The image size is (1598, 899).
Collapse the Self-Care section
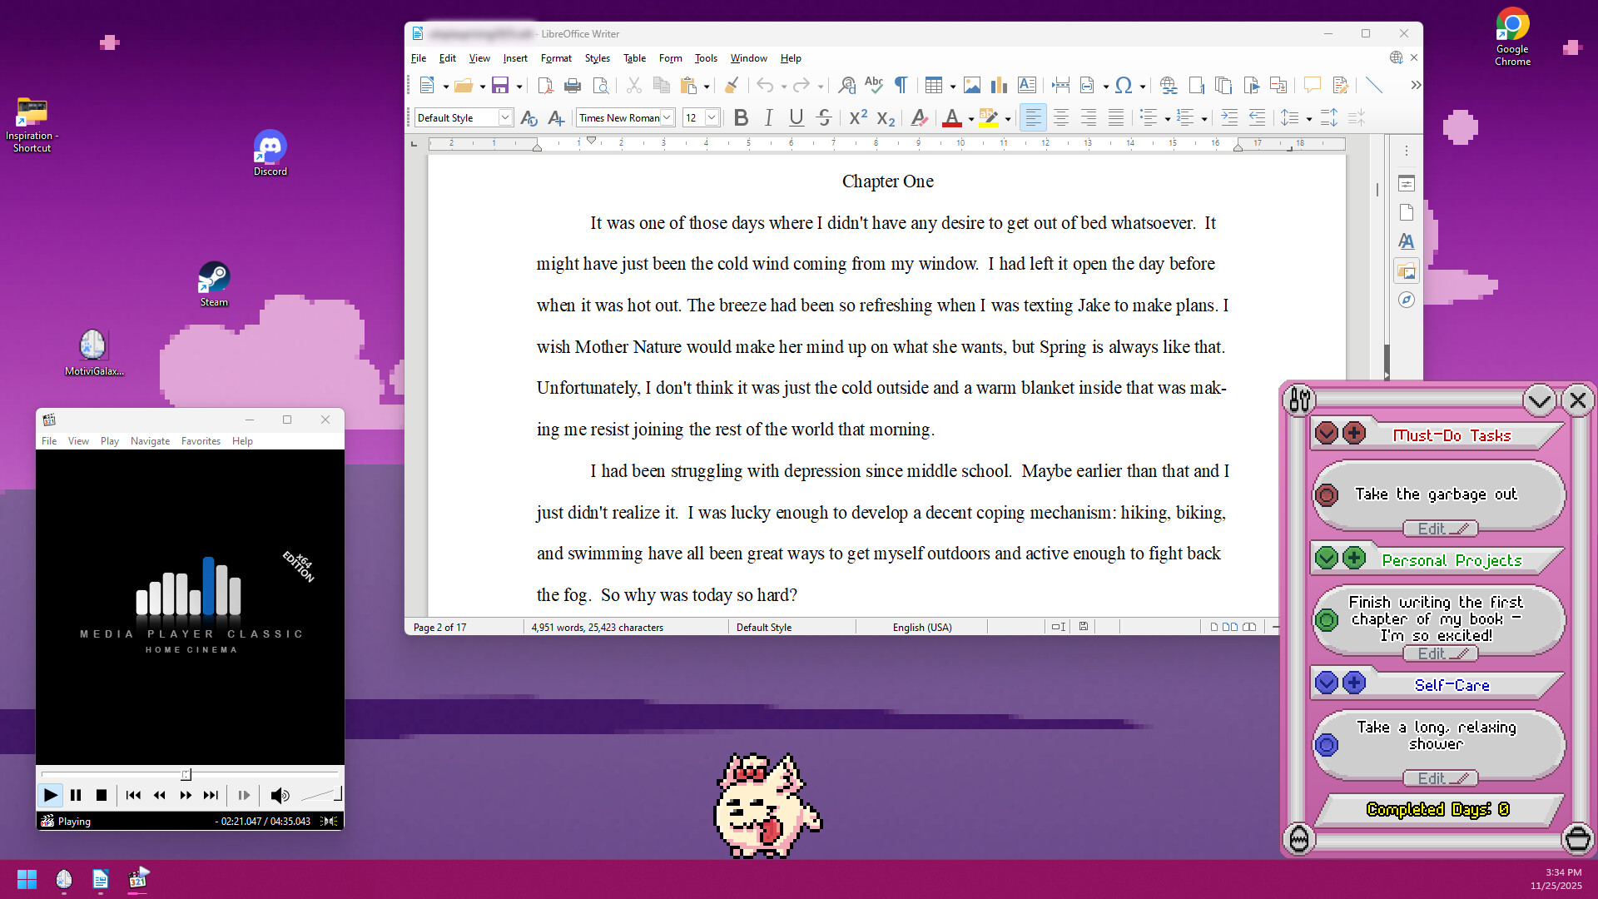[1327, 683]
